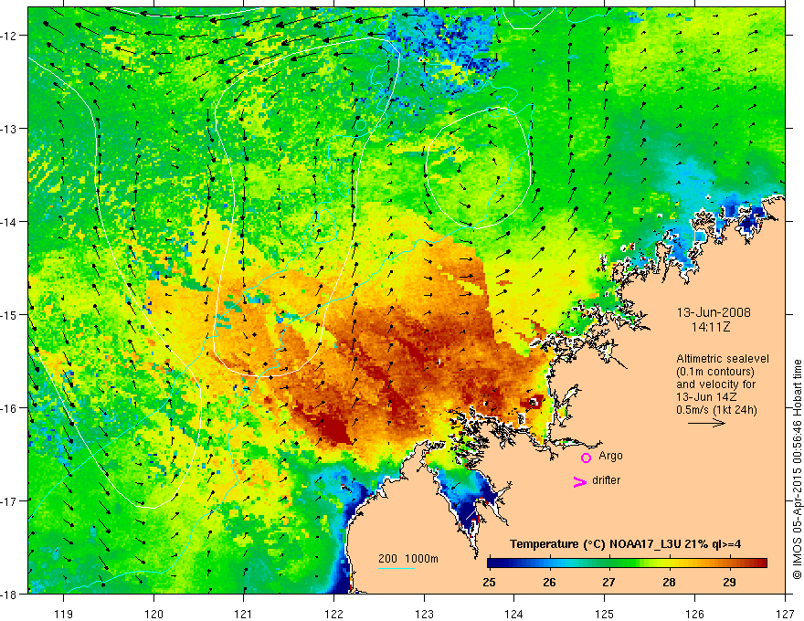
Task: Click the color bar value 25
Action: (489, 582)
